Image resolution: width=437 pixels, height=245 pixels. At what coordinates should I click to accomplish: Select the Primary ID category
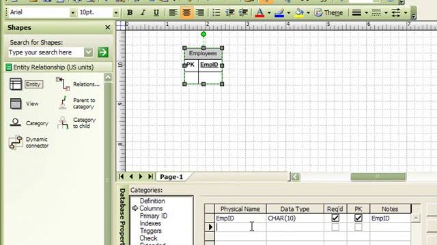click(x=154, y=216)
